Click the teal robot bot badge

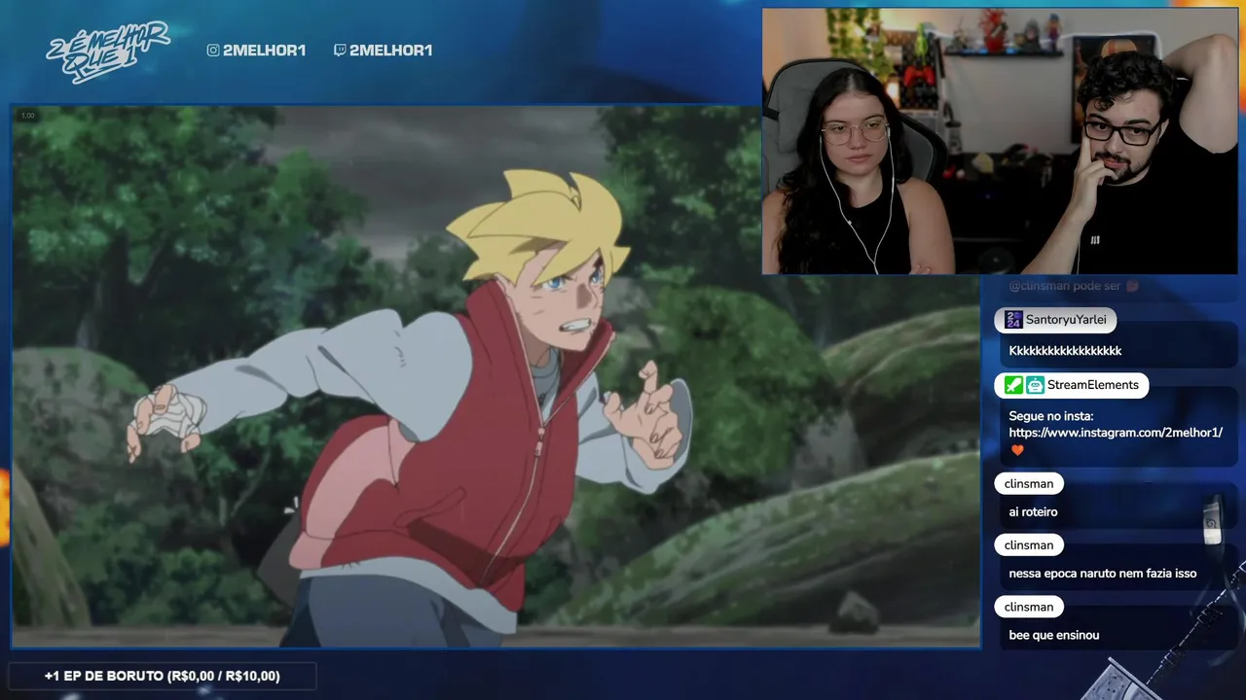pyautogui.click(x=1035, y=385)
